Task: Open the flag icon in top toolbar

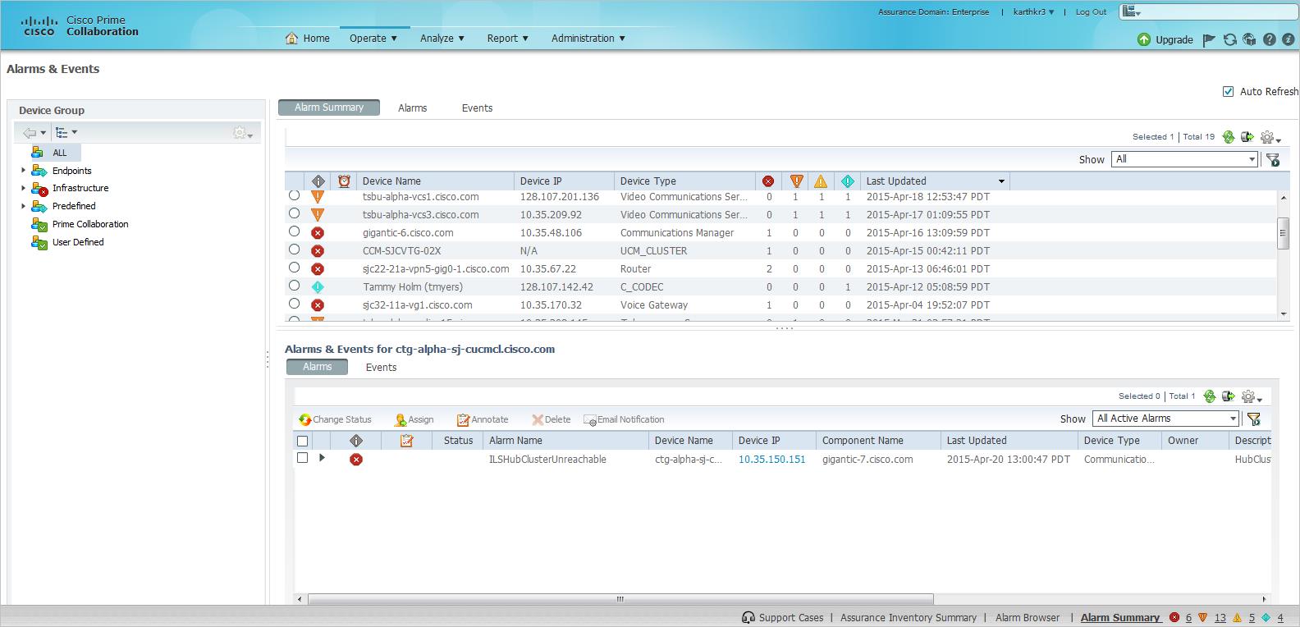Action: click(1209, 39)
